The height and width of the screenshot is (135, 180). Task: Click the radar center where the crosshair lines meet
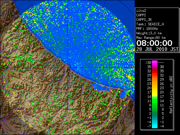(68, 67)
